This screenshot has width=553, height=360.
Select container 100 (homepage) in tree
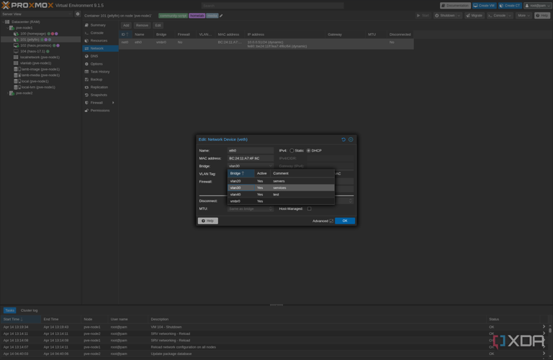coord(33,34)
